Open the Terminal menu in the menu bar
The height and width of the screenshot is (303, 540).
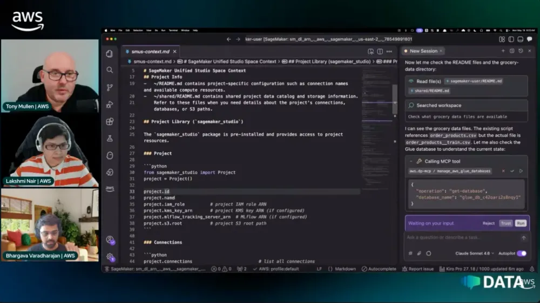[173, 30]
